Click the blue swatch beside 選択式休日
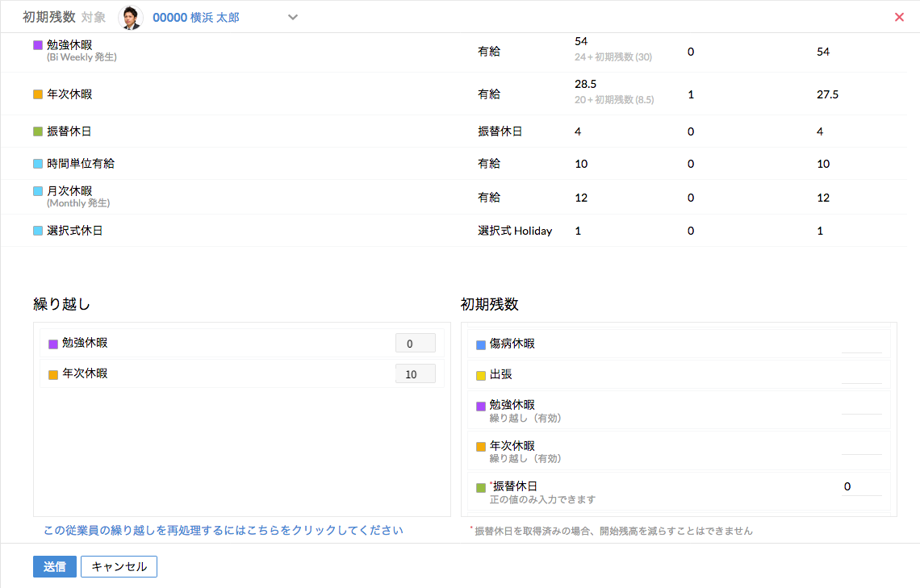Screen dimensions: 920x588 point(38,231)
